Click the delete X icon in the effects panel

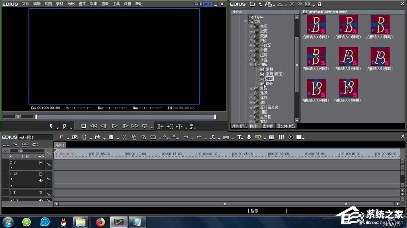point(291,4)
